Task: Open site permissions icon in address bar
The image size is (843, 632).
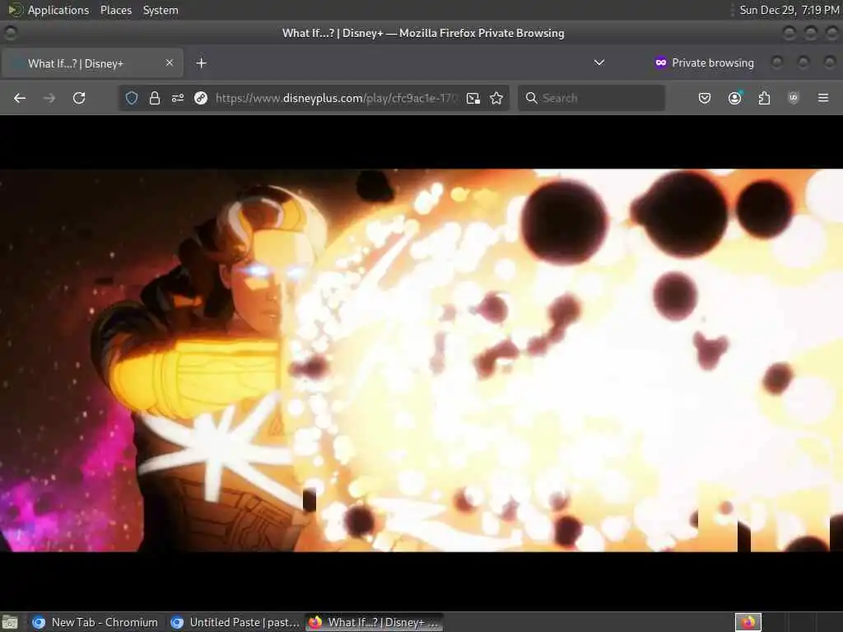Action: click(x=178, y=98)
